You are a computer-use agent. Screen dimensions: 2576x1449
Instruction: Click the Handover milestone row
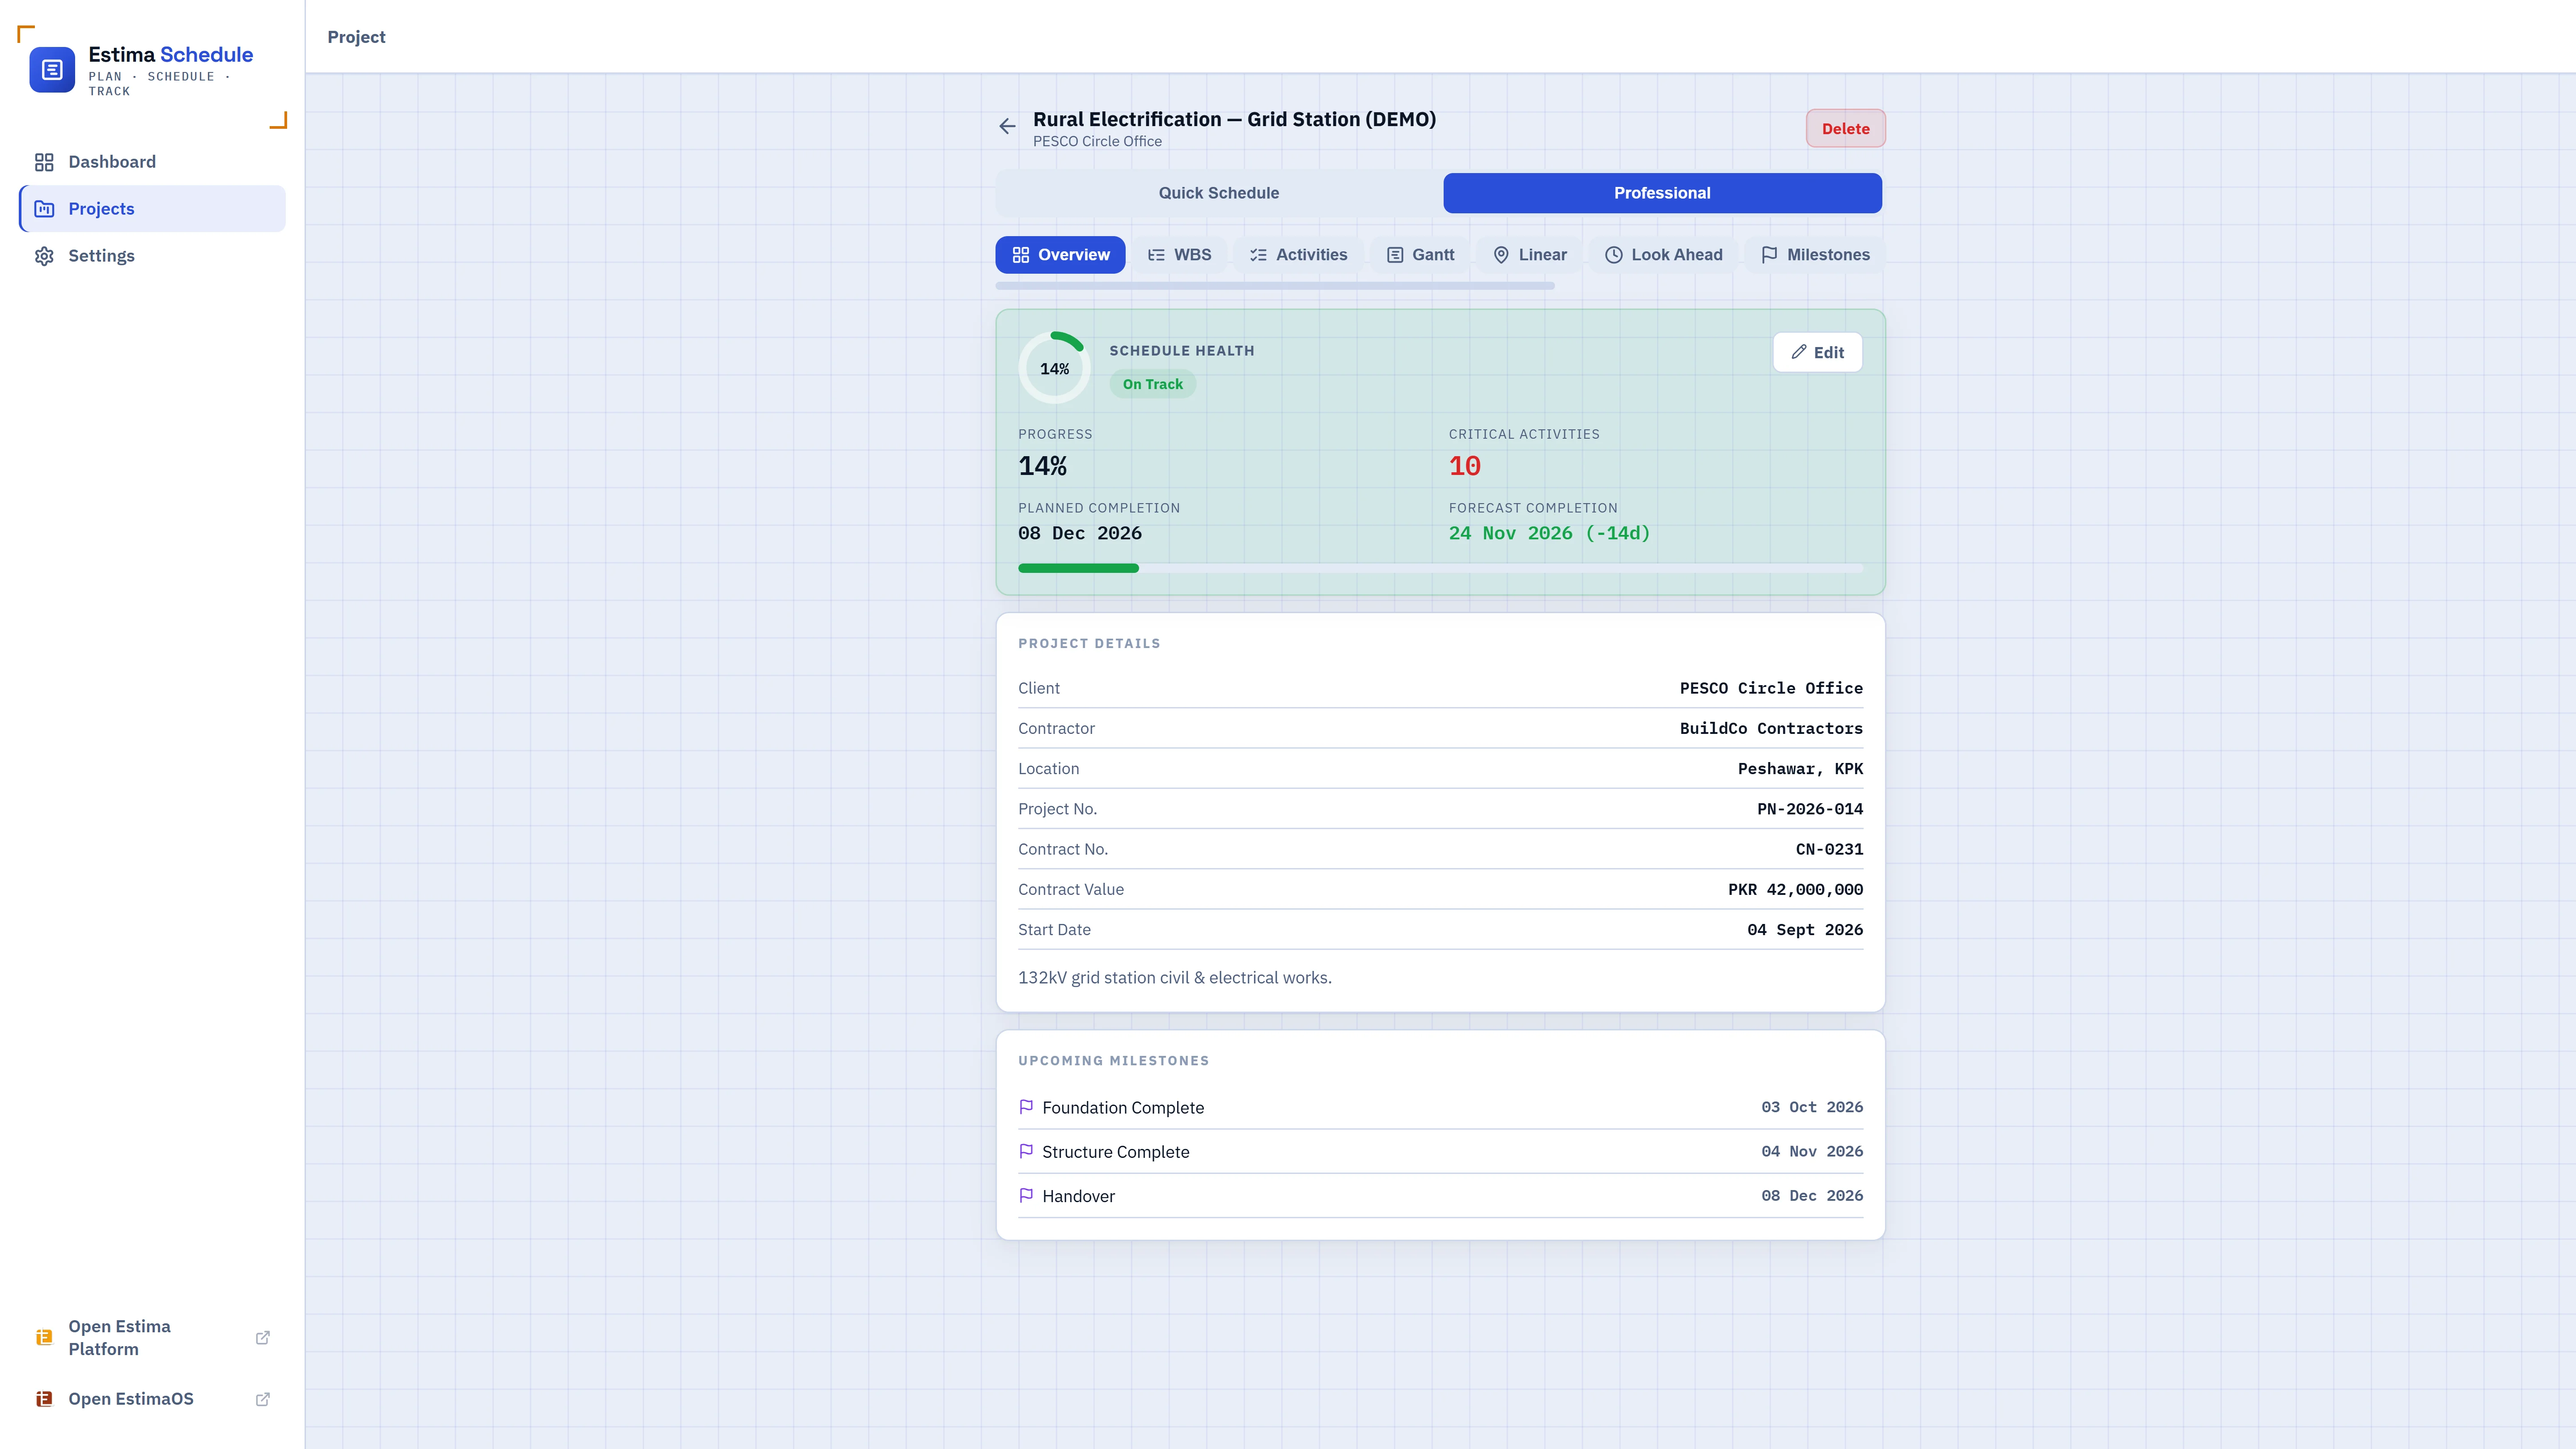(1440, 1195)
